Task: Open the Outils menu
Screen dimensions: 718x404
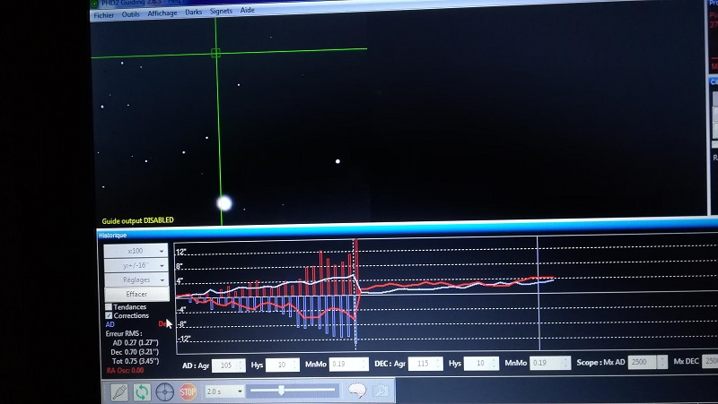Action: [x=130, y=14]
